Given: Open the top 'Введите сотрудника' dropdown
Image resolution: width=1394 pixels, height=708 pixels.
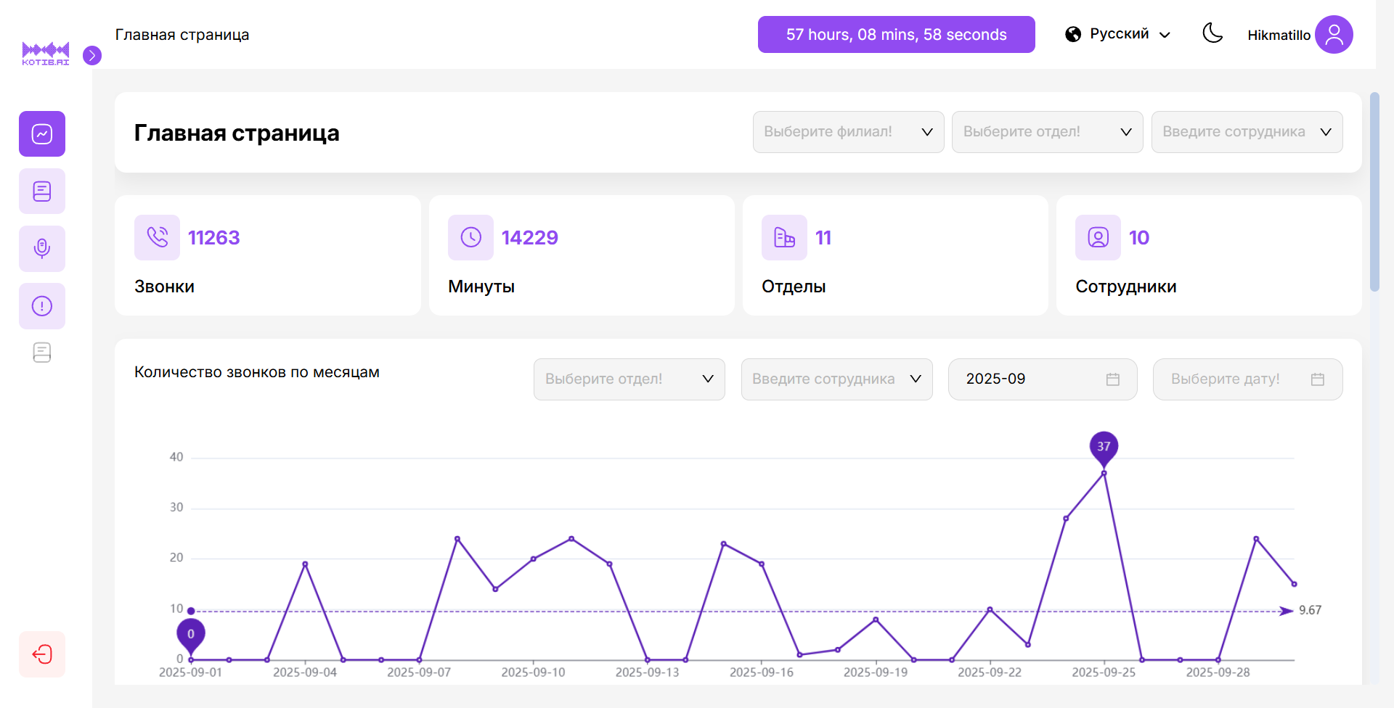Looking at the screenshot, I should tap(1247, 132).
